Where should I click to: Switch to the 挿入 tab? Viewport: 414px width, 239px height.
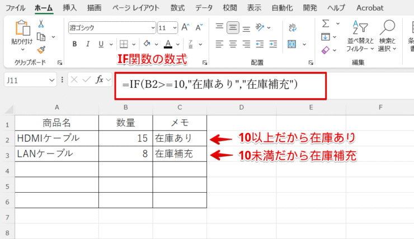pyautogui.click(x=70, y=8)
